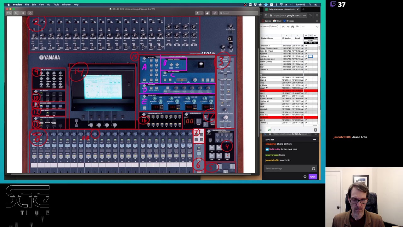Open the emote picker in chat

[314, 169]
